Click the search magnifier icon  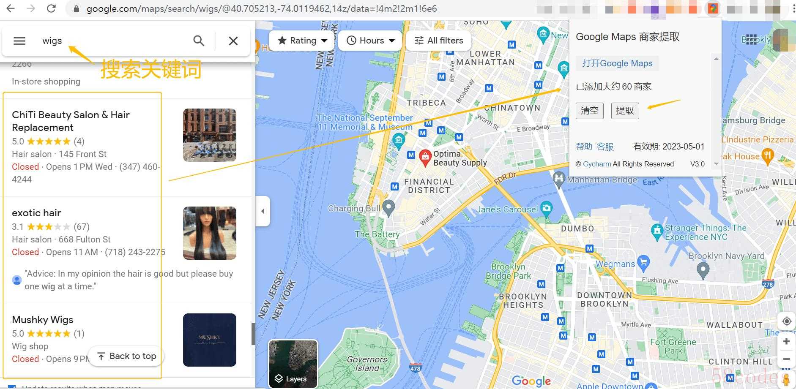199,41
